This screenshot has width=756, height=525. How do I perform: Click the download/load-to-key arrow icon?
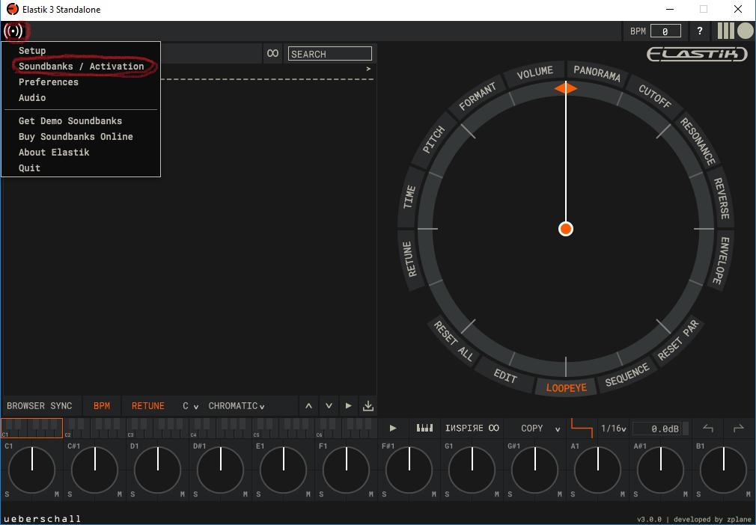368,406
